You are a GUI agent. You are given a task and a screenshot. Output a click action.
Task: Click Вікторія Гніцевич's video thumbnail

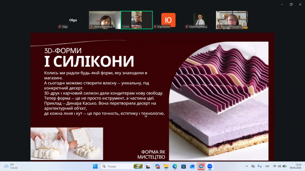pos(232,20)
